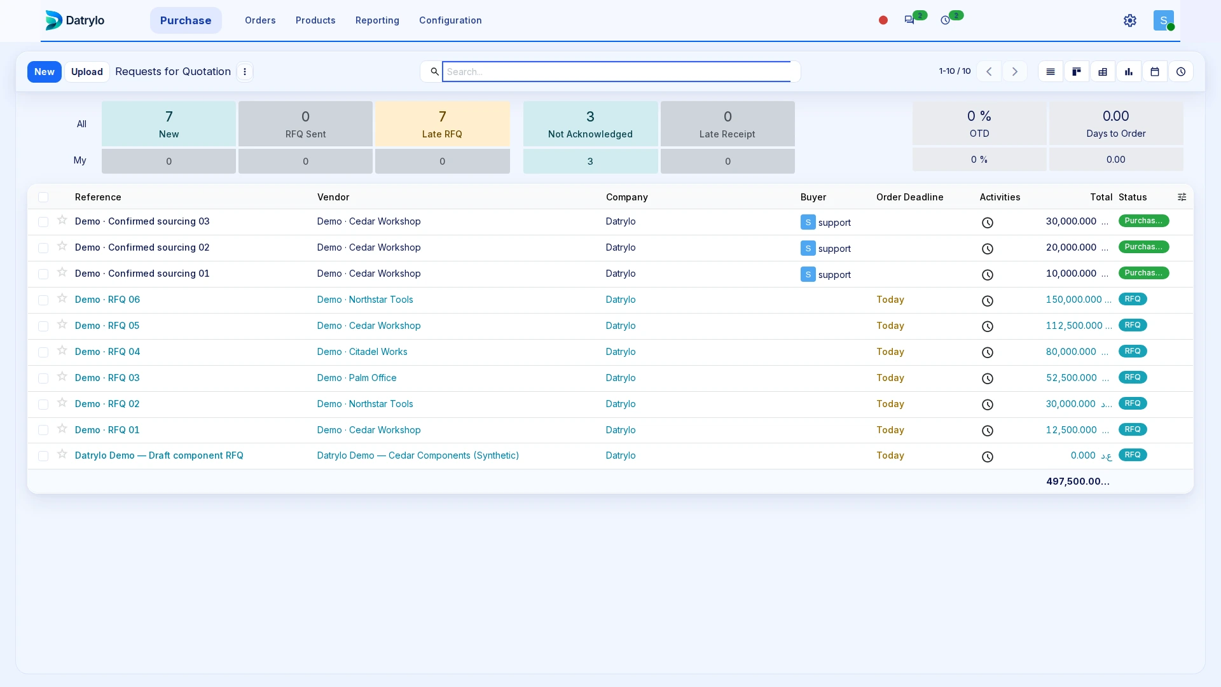This screenshot has width=1221, height=687.
Task: Switch to calendar view
Action: [1155, 72]
